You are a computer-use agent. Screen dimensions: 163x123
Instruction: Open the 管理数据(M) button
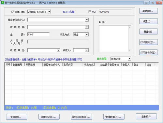point(114,117)
